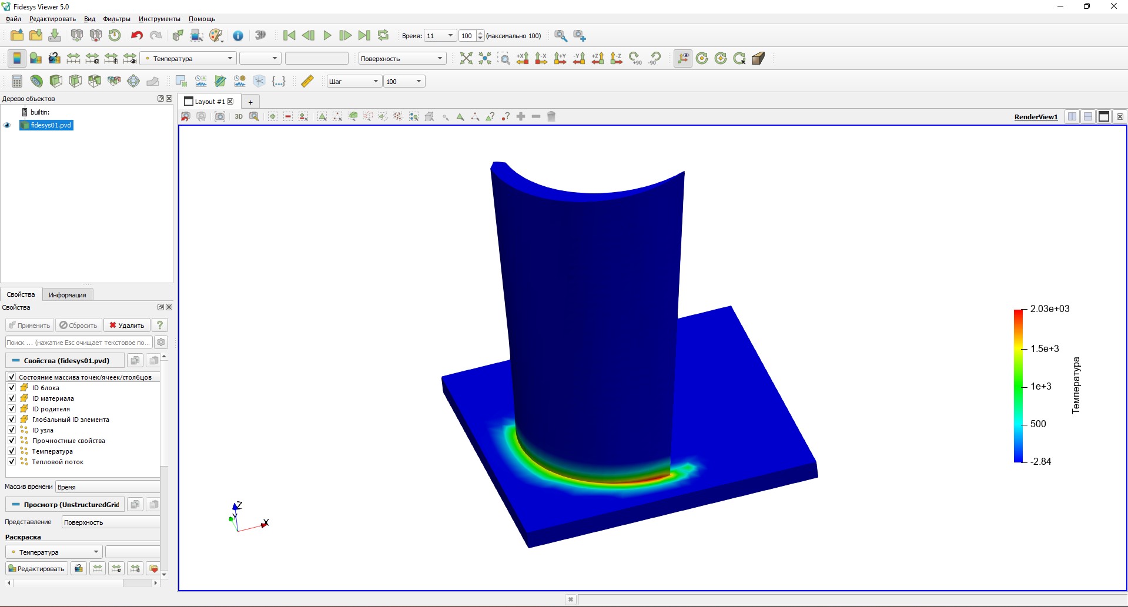Viewport: 1128px width, 607px height.
Task: Click the ruler measurement icon
Action: coord(307,81)
